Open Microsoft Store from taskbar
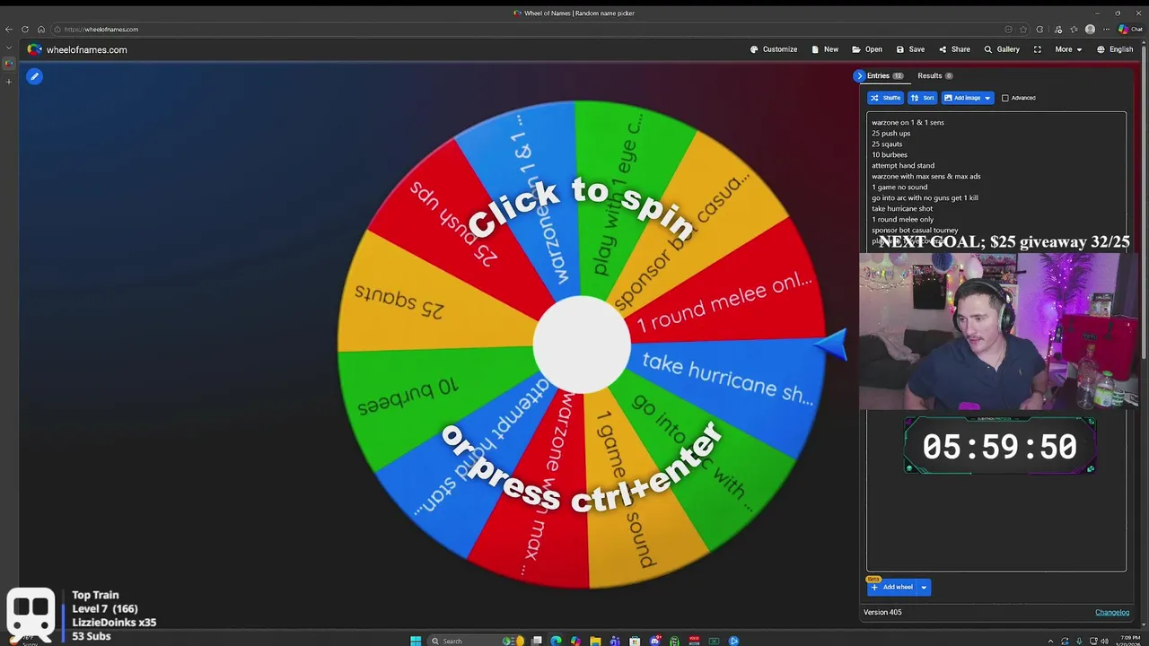Screen dimensions: 1149x646 click(635, 641)
